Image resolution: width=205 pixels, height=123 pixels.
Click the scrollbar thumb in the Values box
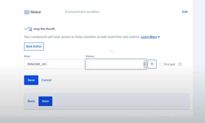click(145, 64)
